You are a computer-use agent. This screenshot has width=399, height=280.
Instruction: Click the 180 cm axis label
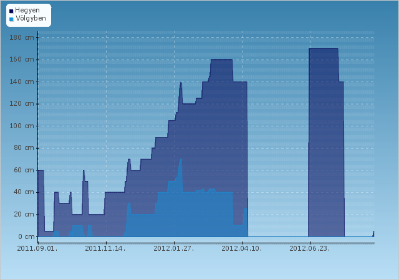click(x=22, y=37)
